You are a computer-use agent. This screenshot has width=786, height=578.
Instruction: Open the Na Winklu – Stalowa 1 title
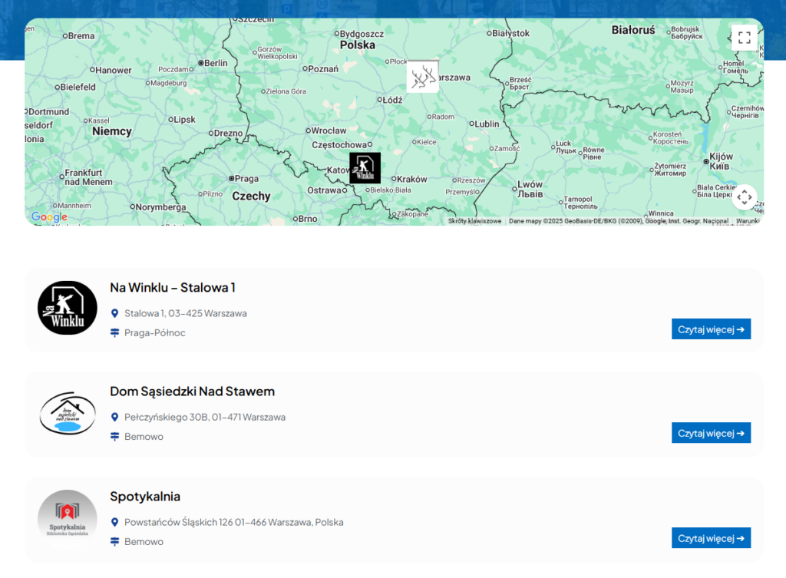coord(173,287)
